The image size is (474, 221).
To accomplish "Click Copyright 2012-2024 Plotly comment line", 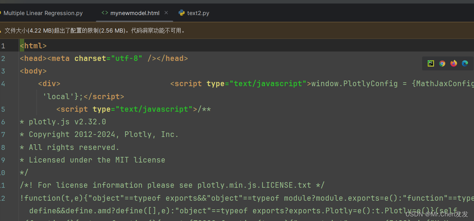I will (x=99, y=134).
